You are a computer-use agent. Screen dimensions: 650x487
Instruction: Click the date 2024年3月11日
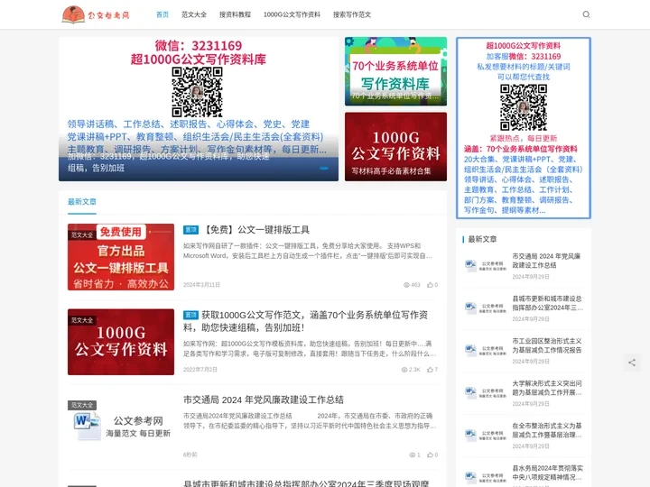201,285
